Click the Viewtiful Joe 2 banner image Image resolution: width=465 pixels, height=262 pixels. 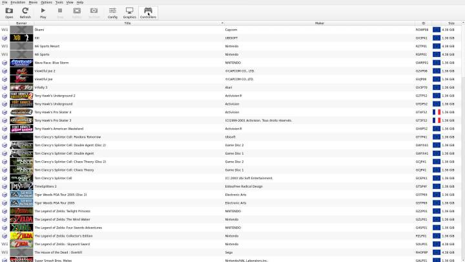(21, 71)
